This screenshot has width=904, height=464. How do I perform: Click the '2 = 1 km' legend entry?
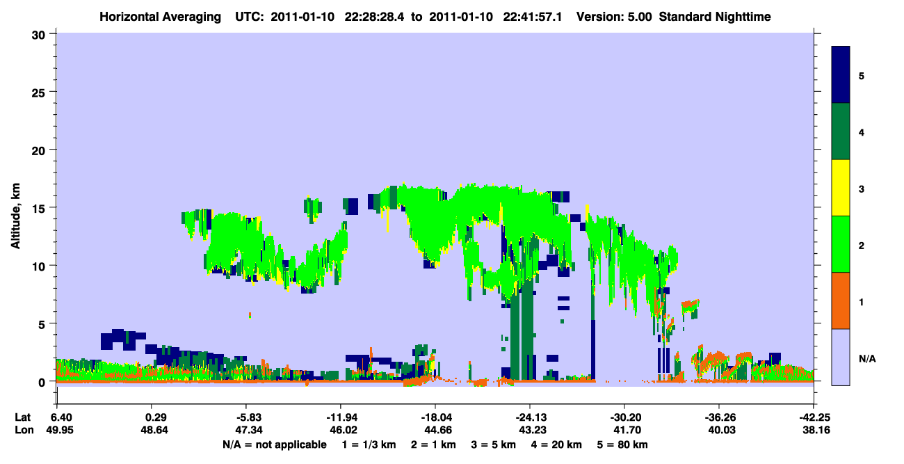(433, 445)
